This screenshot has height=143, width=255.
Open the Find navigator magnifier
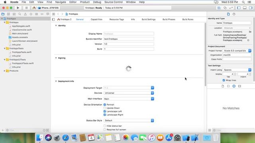(20, 14)
